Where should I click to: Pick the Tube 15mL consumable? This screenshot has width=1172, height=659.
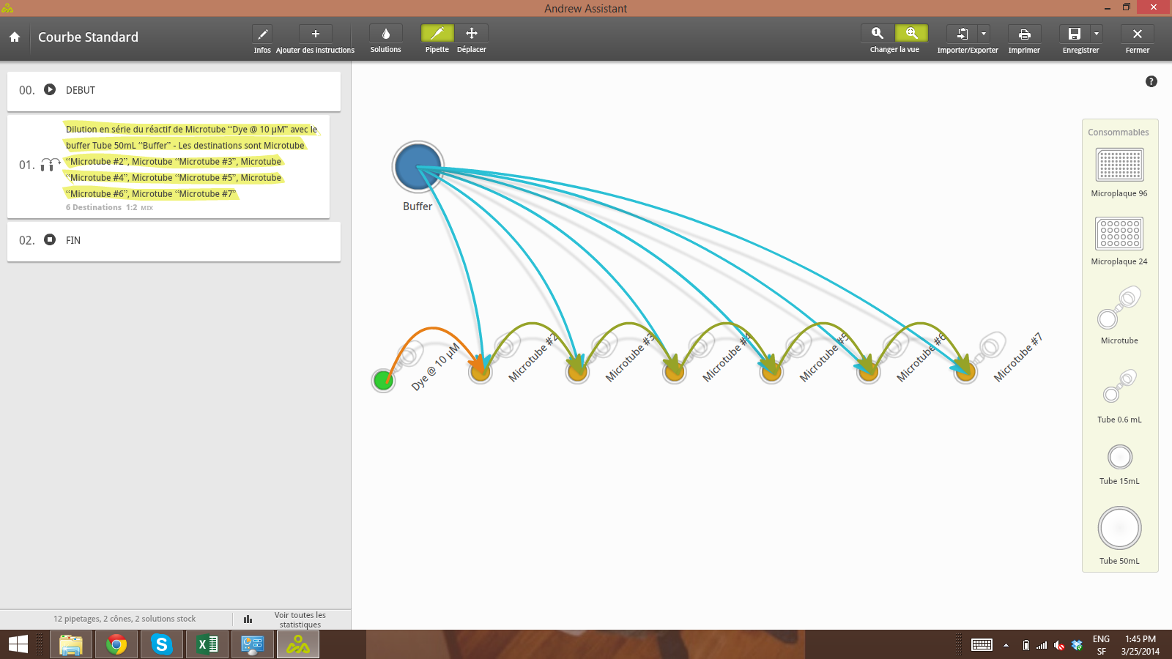point(1120,457)
